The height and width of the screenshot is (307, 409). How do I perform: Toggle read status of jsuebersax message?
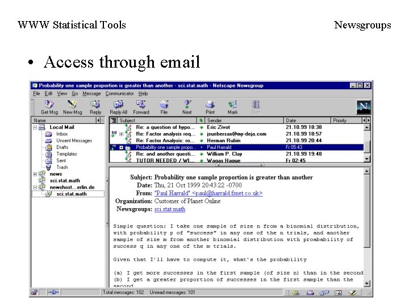point(201,134)
